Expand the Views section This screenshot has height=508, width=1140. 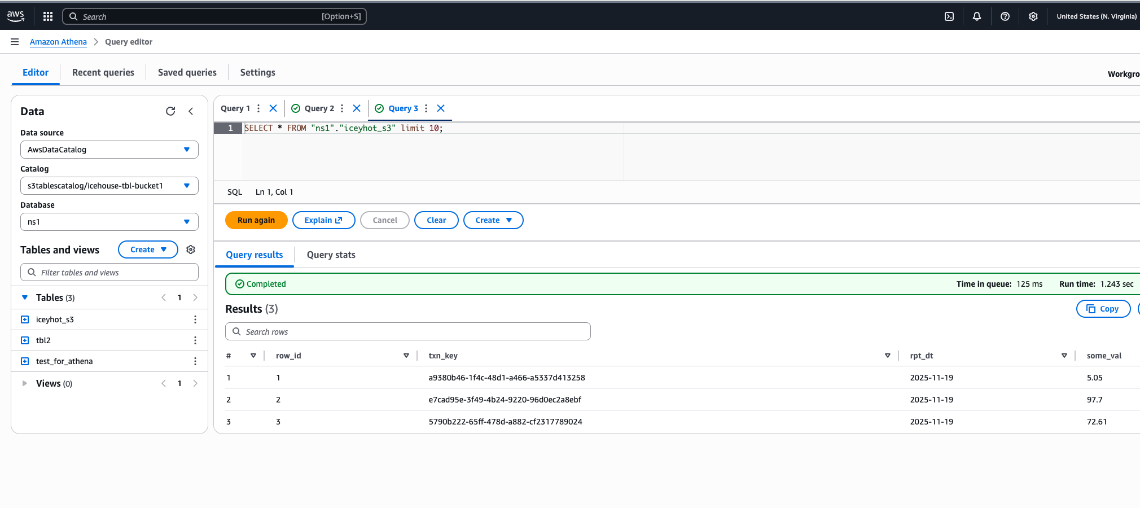(x=25, y=383)
